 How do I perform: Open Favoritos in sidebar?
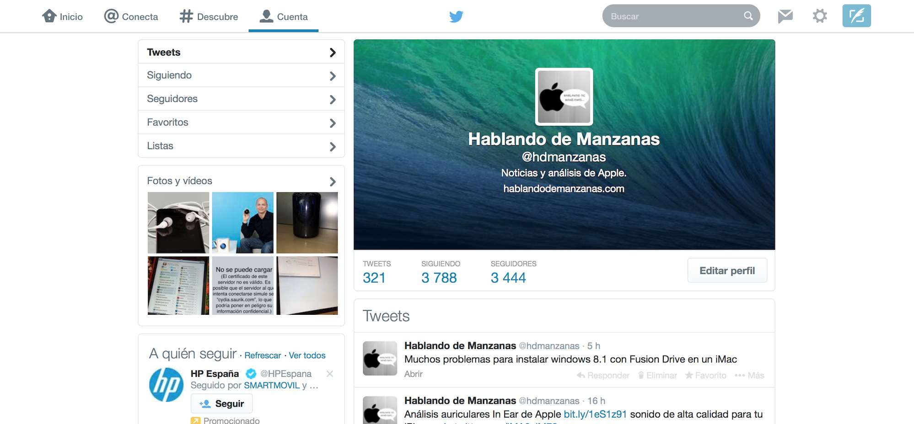tap(241, 122)
